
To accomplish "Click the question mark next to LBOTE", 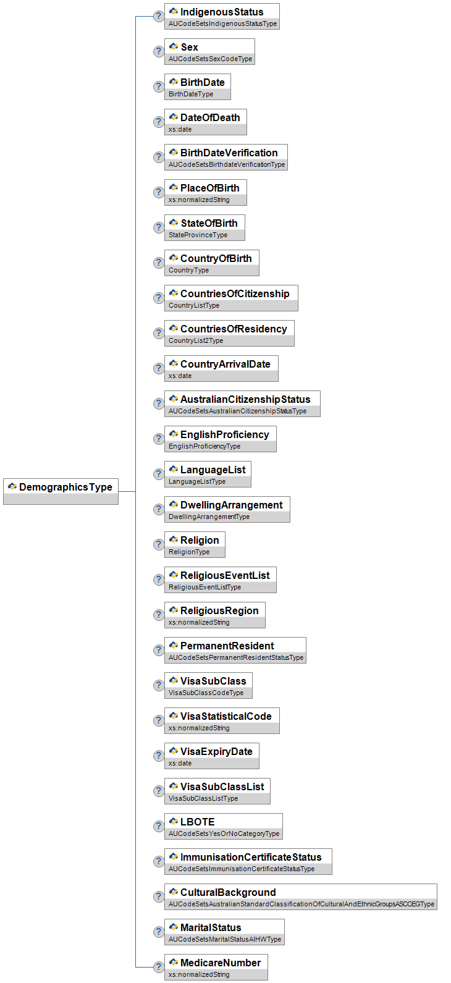I will pyautogui.click(x=159, y=826).
